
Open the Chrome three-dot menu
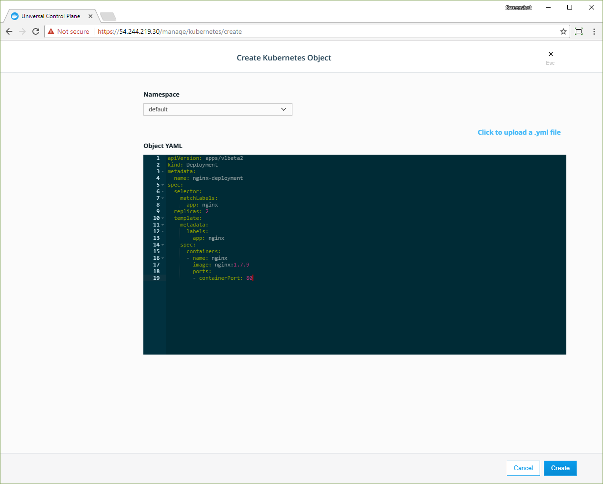coord(594,31)
